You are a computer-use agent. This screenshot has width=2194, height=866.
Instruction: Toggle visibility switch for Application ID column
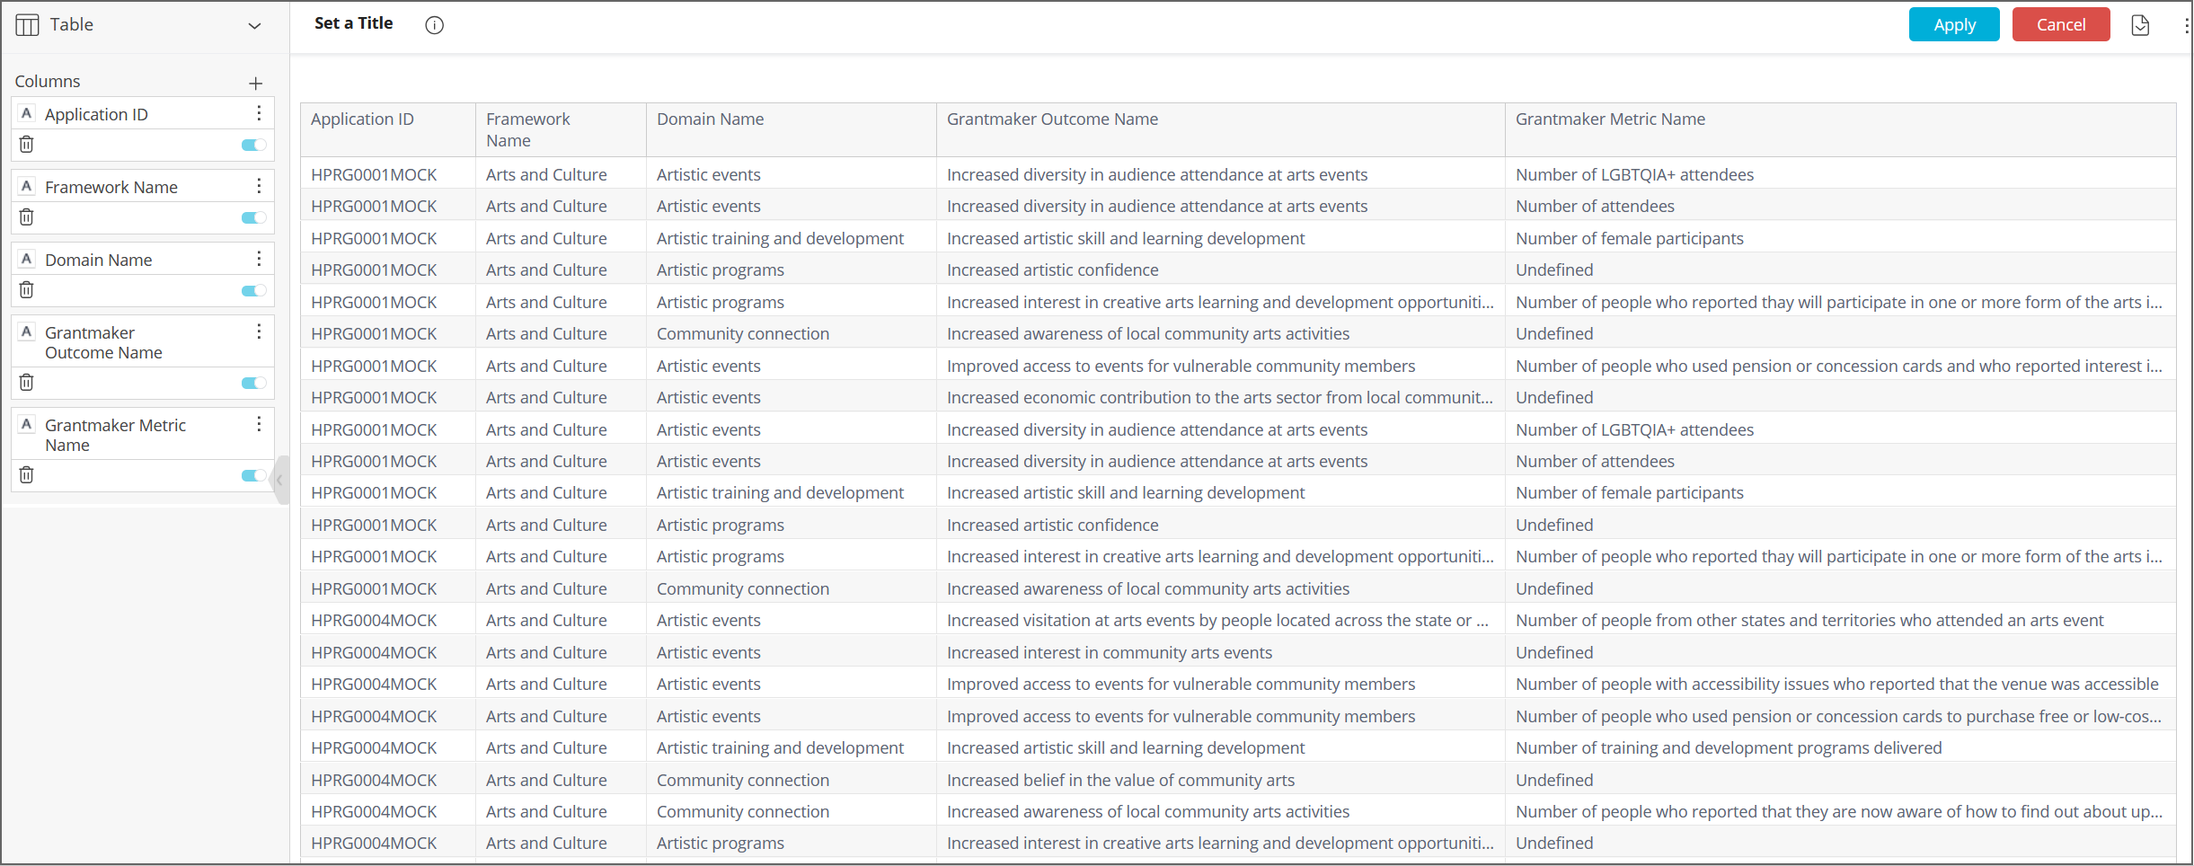(x=254, y=146)
